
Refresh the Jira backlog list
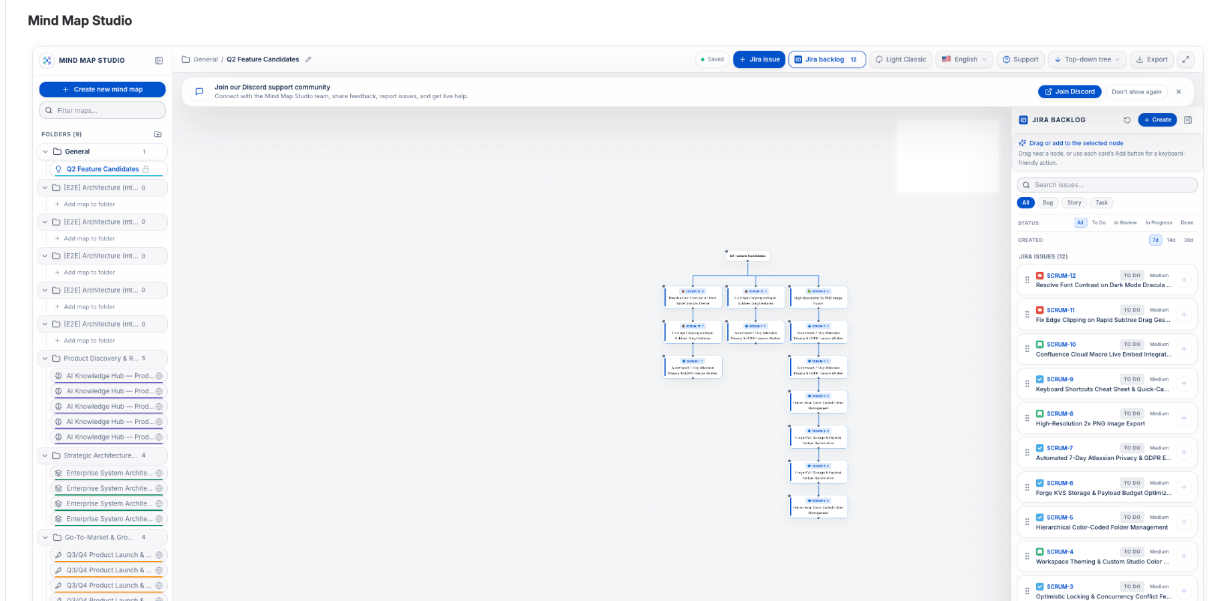pyautogui.click(x=1127, y=120)
